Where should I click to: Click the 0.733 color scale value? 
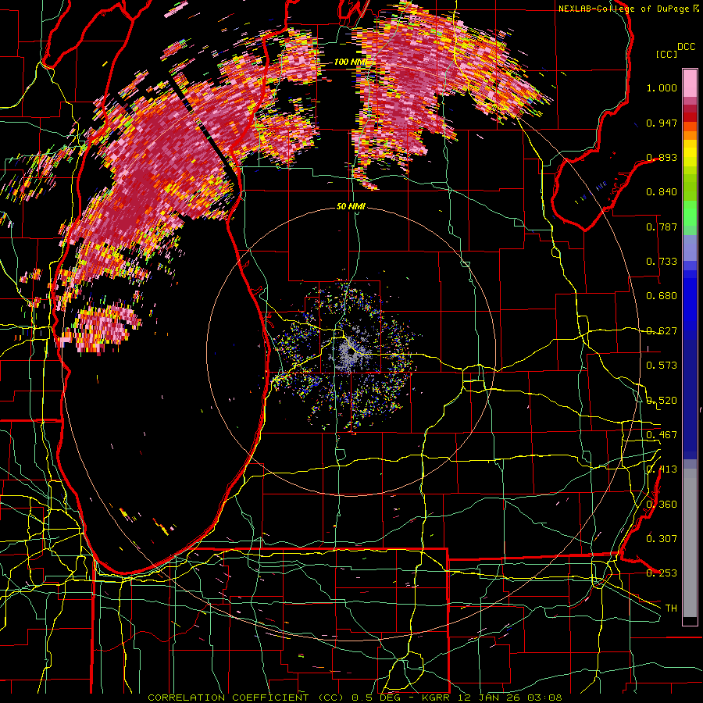point(662,262)
